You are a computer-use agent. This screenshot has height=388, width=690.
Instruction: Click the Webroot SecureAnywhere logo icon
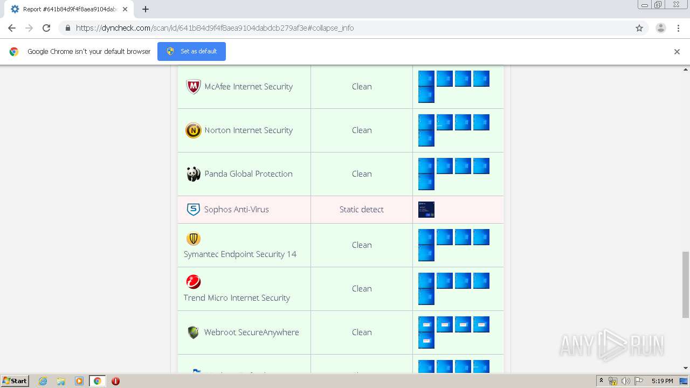[193, 332]
